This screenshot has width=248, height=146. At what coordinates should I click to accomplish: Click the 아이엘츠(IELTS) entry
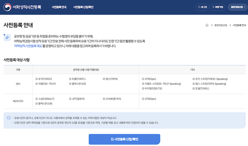coord(152,88)
